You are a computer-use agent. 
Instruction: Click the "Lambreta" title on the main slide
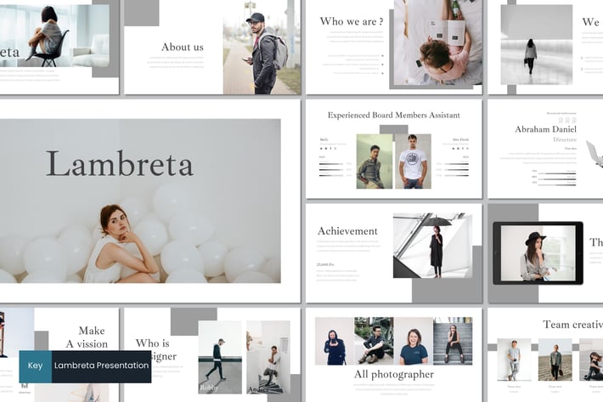tap(120, 164)
